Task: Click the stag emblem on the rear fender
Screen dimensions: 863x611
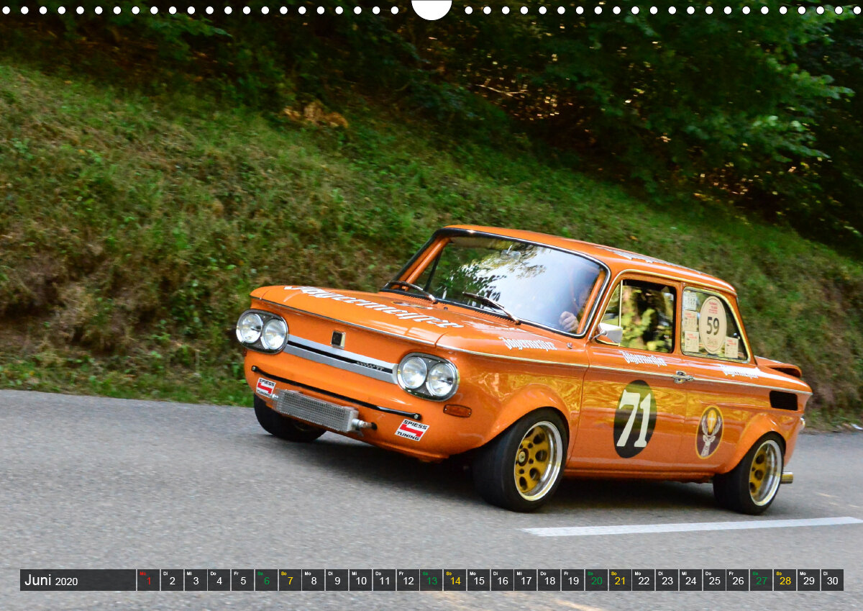Action: click(709, 432)
